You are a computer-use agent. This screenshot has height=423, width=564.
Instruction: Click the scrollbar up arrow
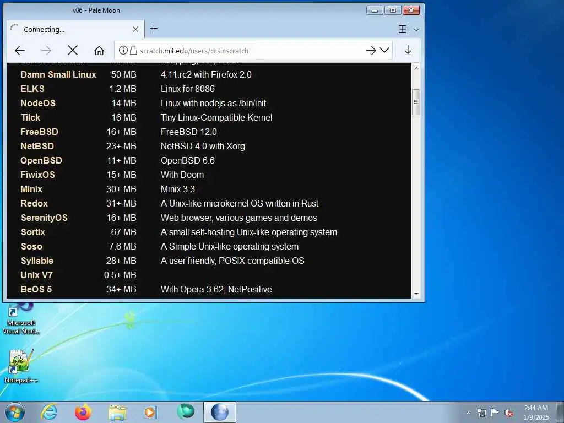(x=416, y=68)
